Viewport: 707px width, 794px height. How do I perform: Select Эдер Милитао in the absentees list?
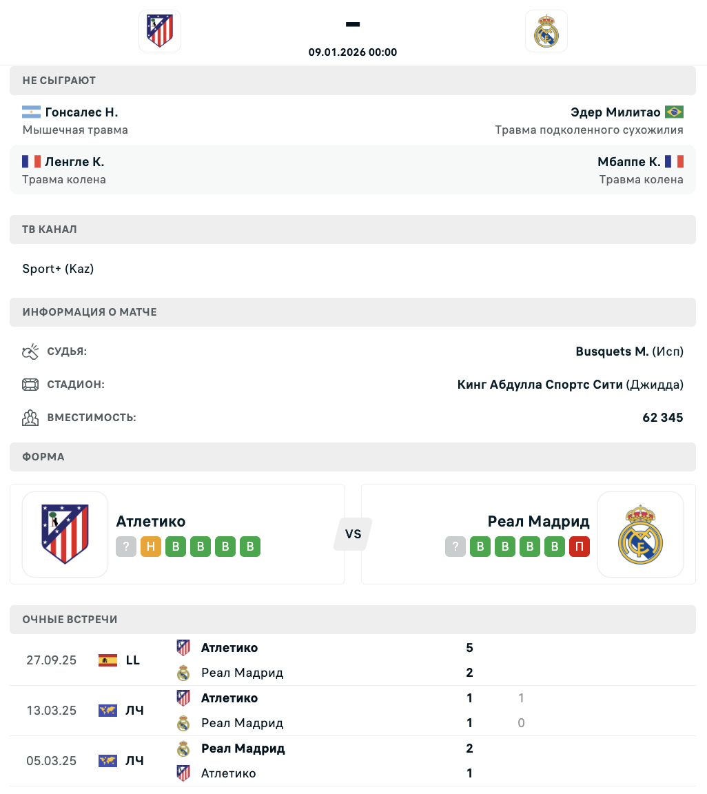(x=615, y=112)
